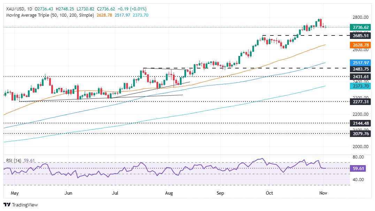
Task: Click the orange 50-MA value tag 2628.78
Action: point(361,45)
